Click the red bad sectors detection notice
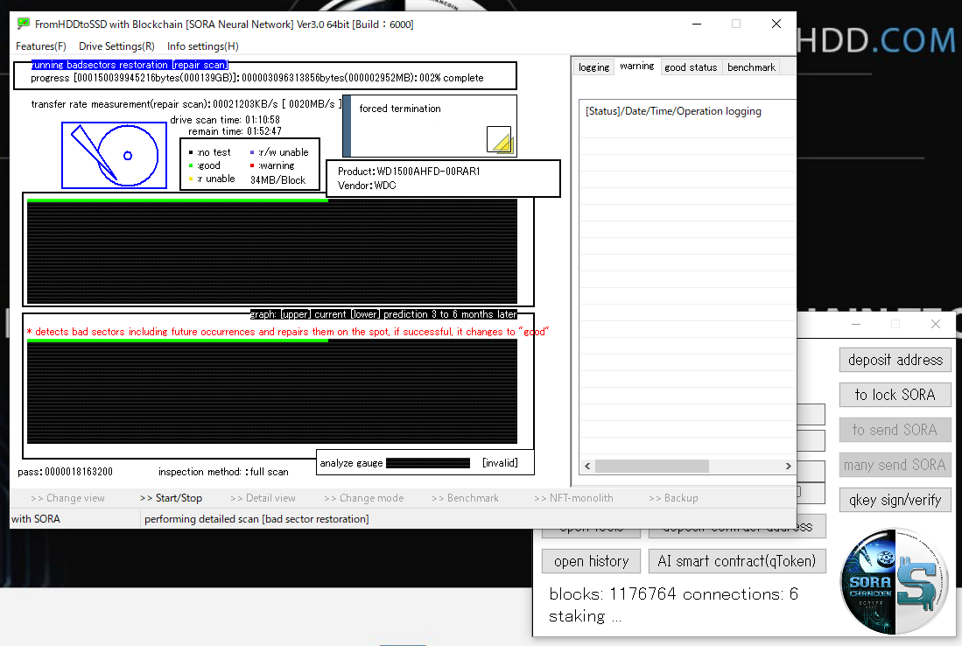The width and height of the screenshot is (962, 646). click(x=288, y=332)
